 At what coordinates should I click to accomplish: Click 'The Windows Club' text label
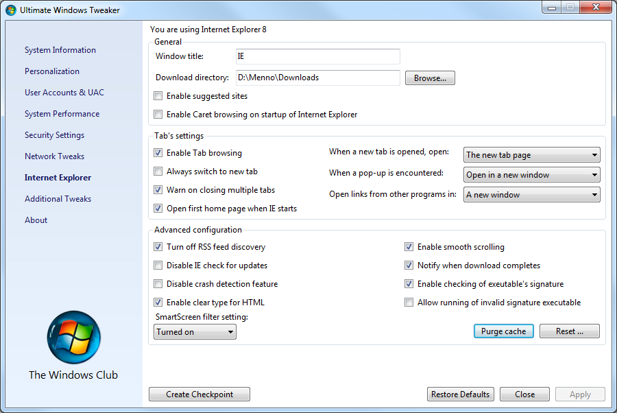[73, 375]
